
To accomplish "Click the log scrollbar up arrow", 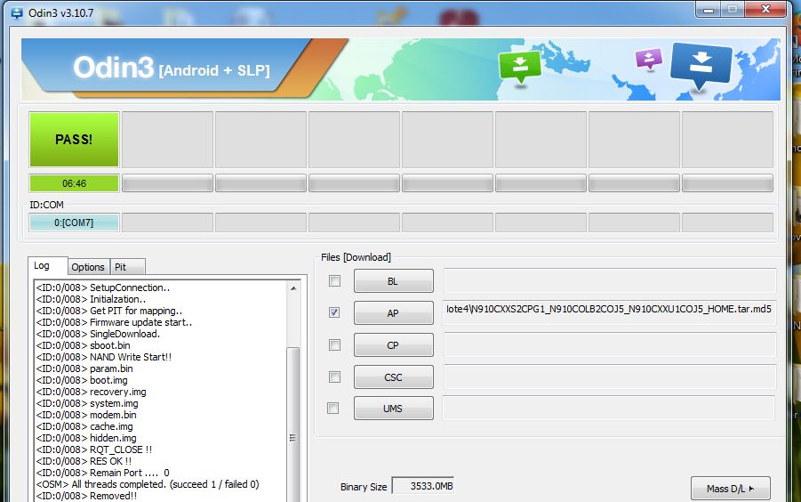I will (x=293, y=288).
